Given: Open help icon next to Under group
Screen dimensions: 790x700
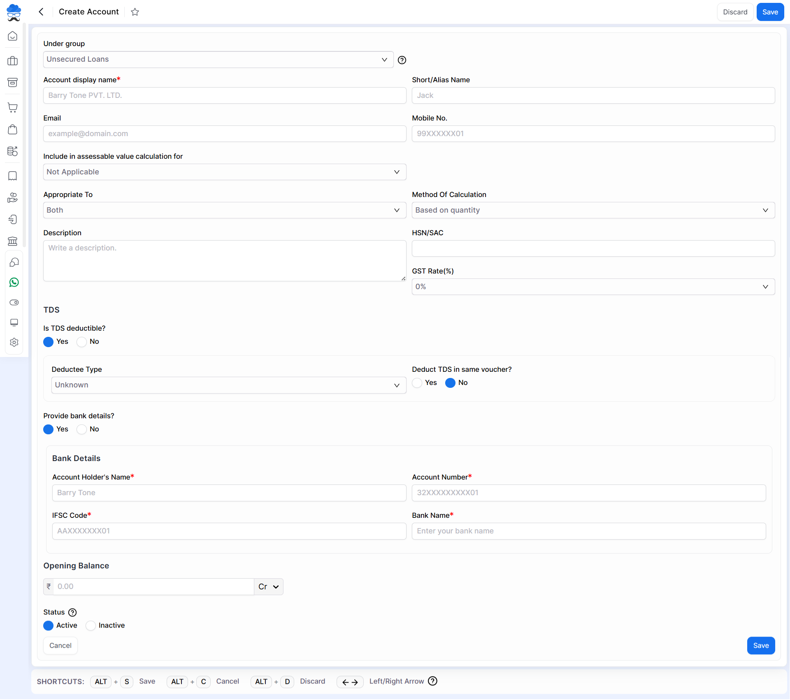Looking at the screenshot, I should 402,60.
